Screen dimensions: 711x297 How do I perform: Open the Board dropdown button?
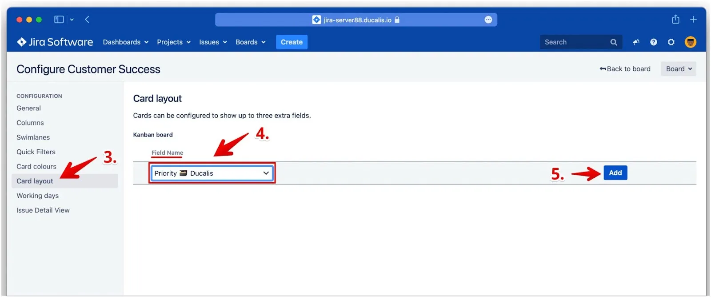(678, 69)
